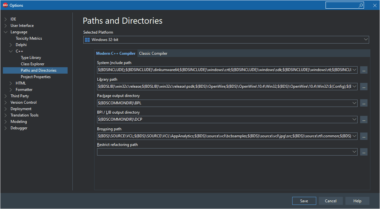This screenshot has height=209, width=380.
Task: Open System Include path ellipsis browse button
Action: 364,70
